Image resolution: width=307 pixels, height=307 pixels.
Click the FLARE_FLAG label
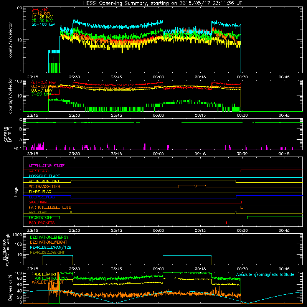pyautogui.click(x=40, y=191)
